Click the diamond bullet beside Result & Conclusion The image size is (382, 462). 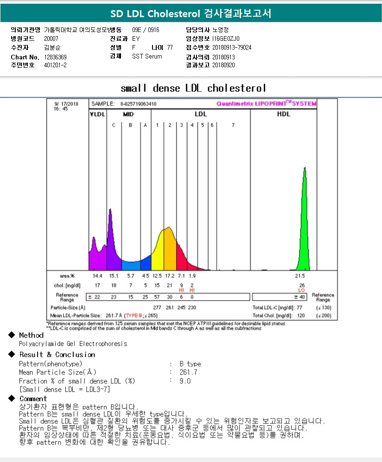tap(11, 354)
